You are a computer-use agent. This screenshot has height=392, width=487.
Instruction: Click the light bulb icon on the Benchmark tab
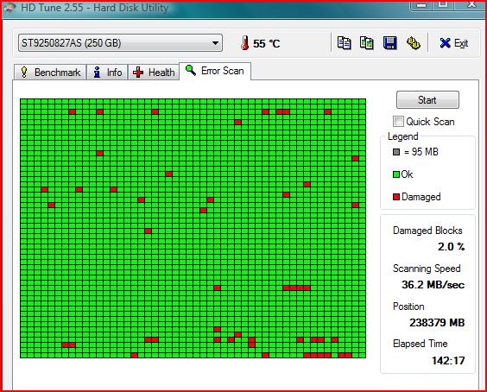coord(24,73)
